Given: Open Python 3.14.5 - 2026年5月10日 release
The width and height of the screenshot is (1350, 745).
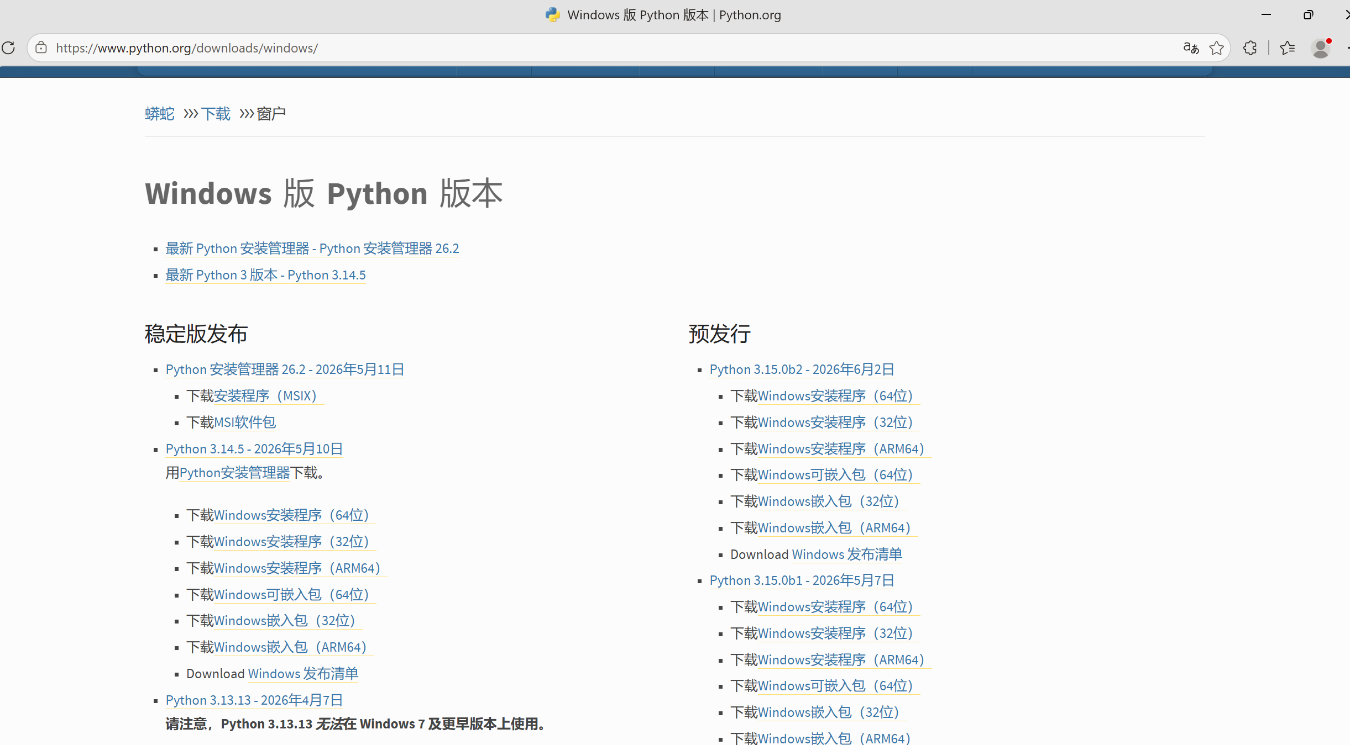Looking at the screenshot, I should click(x=254, y=449).
